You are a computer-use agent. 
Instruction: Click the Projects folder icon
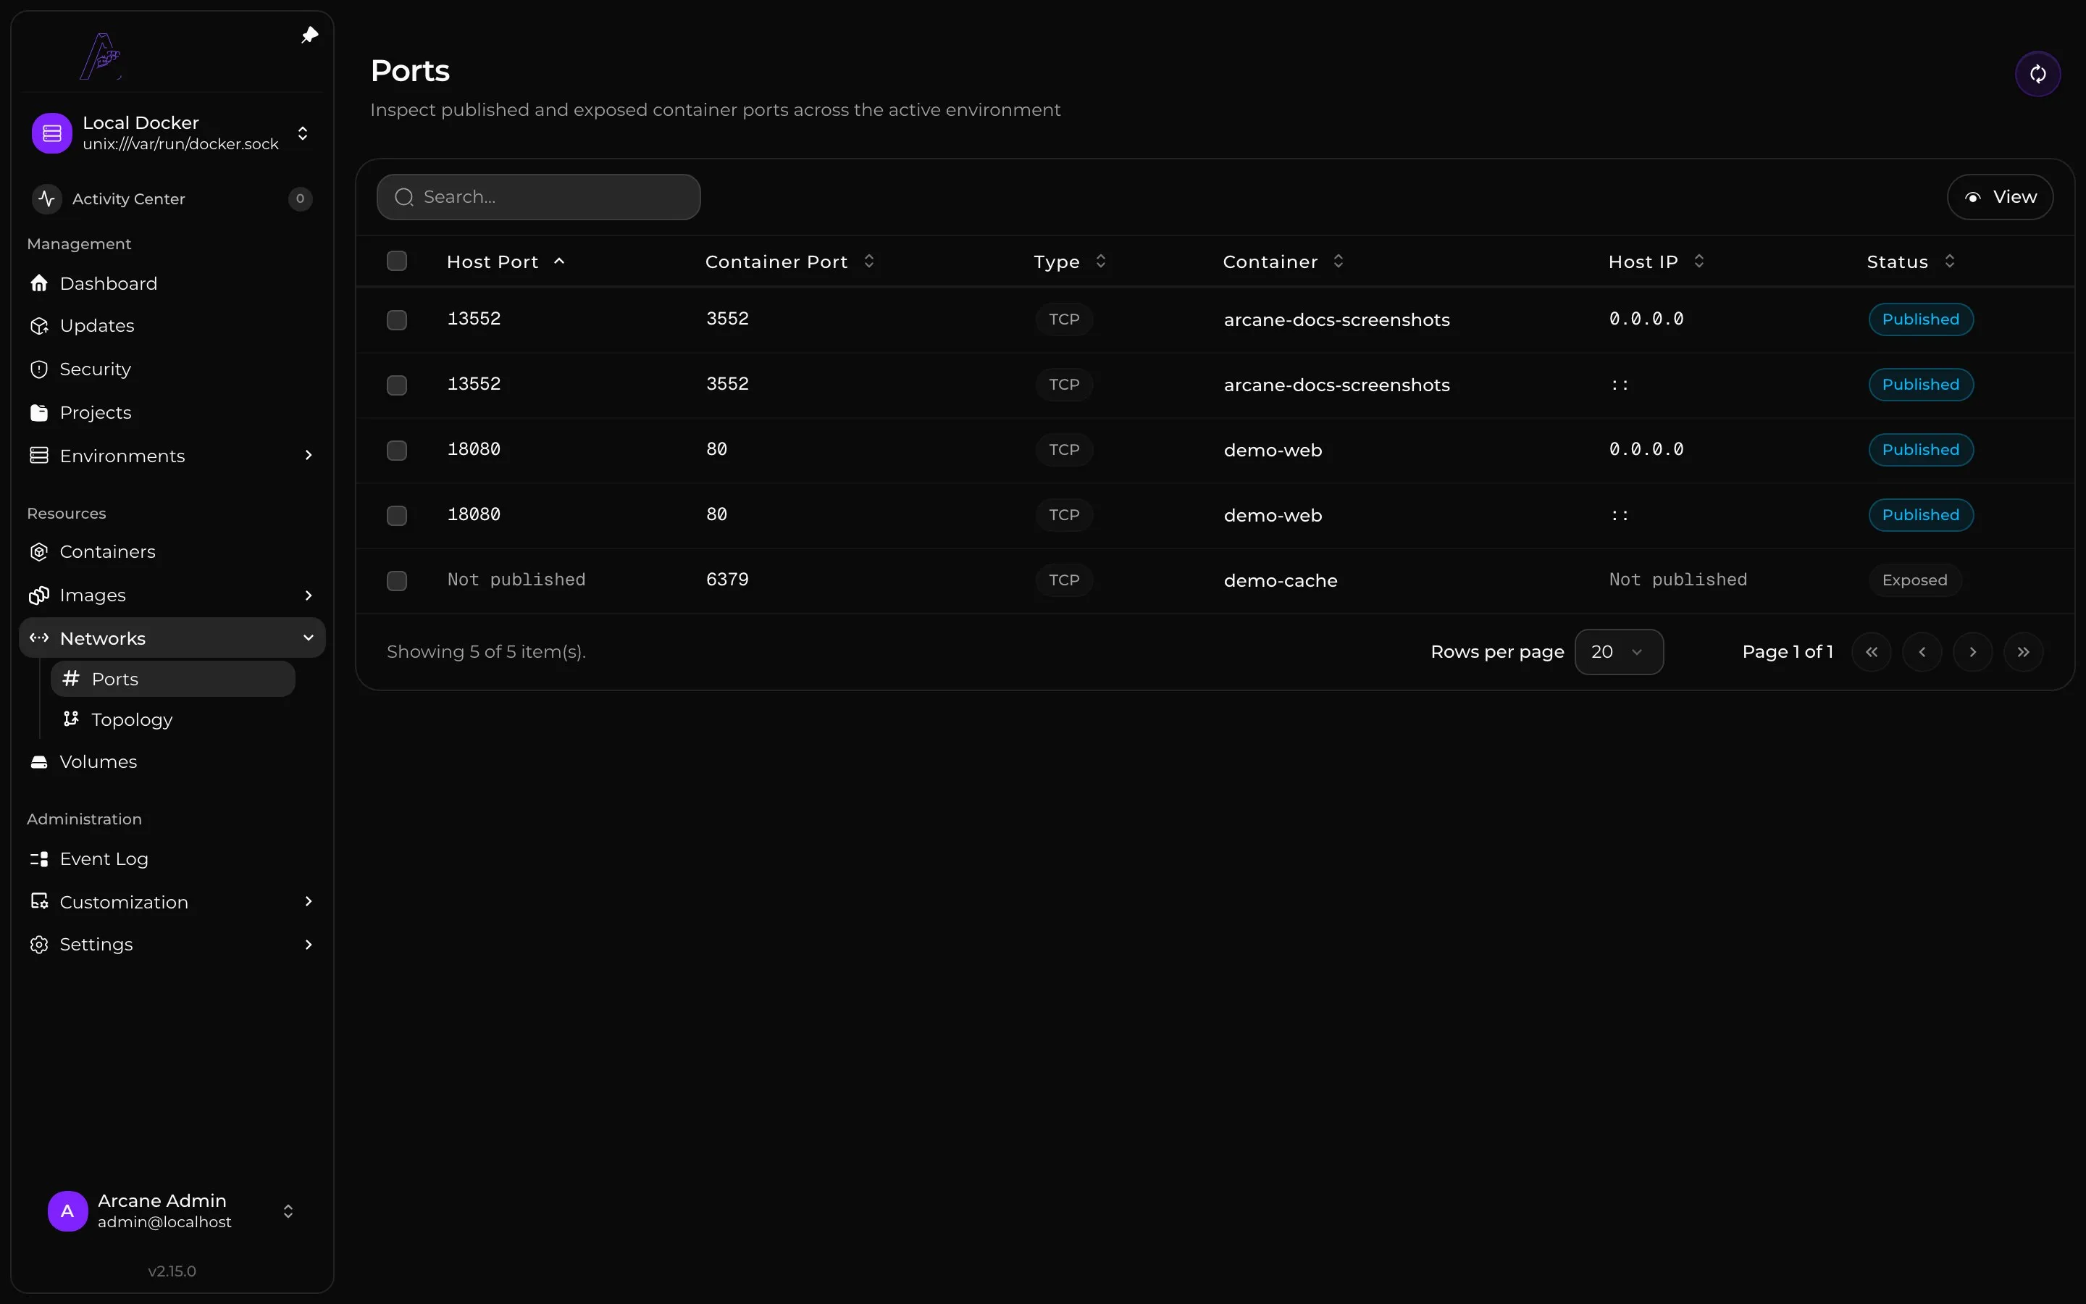(x=39, y=412)
